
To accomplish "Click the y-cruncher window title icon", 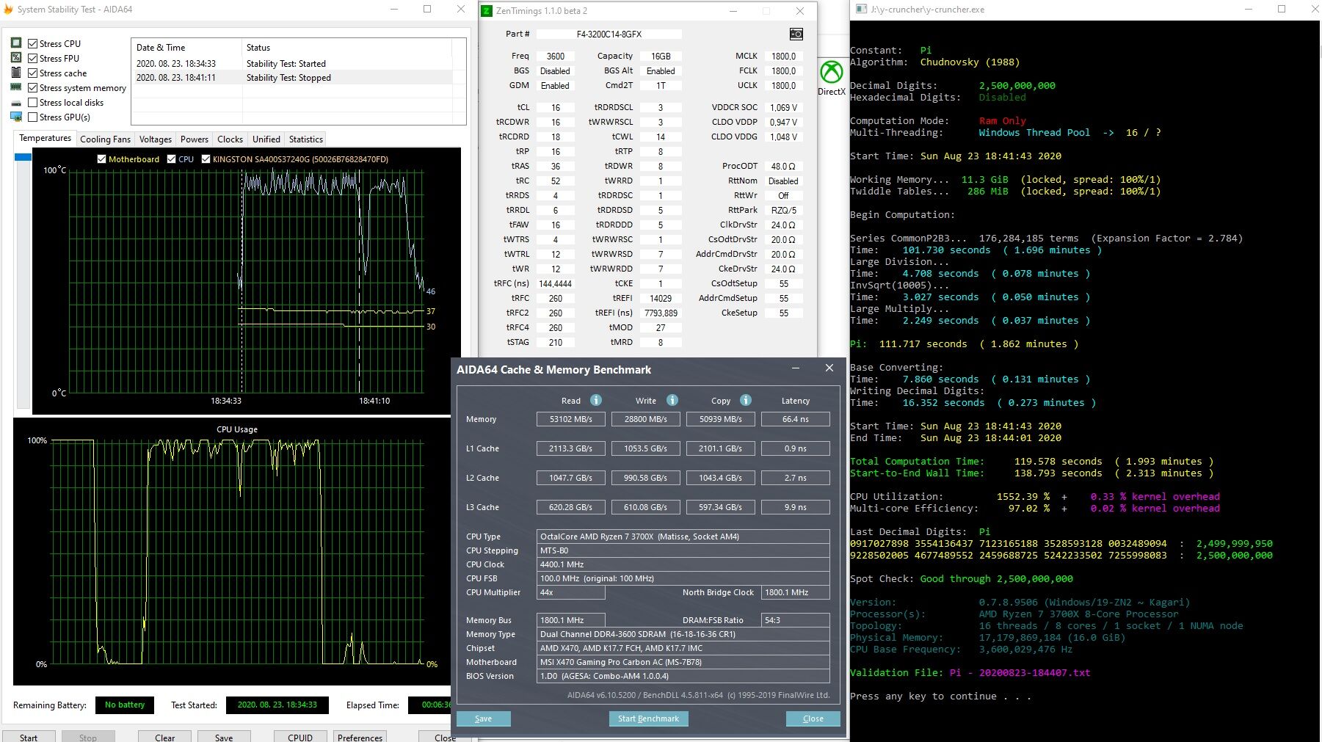I will click(x=860, y=10).
